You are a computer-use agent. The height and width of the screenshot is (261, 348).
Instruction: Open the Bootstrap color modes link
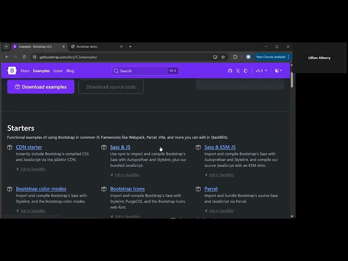pyautogui.click(x=41, y=189)
